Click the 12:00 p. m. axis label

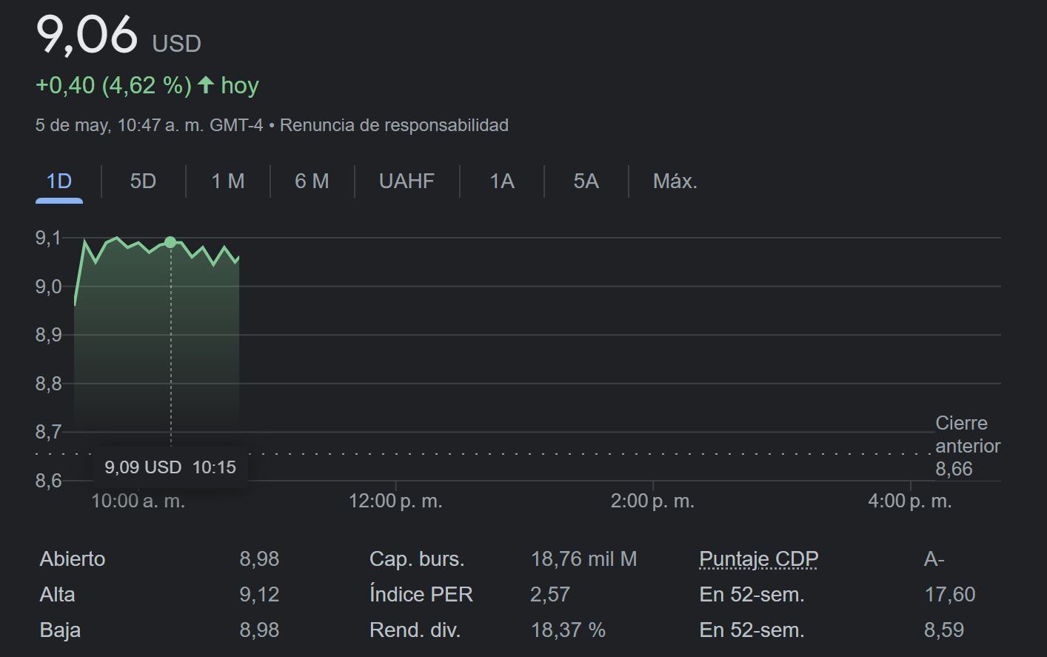point(395,501)
